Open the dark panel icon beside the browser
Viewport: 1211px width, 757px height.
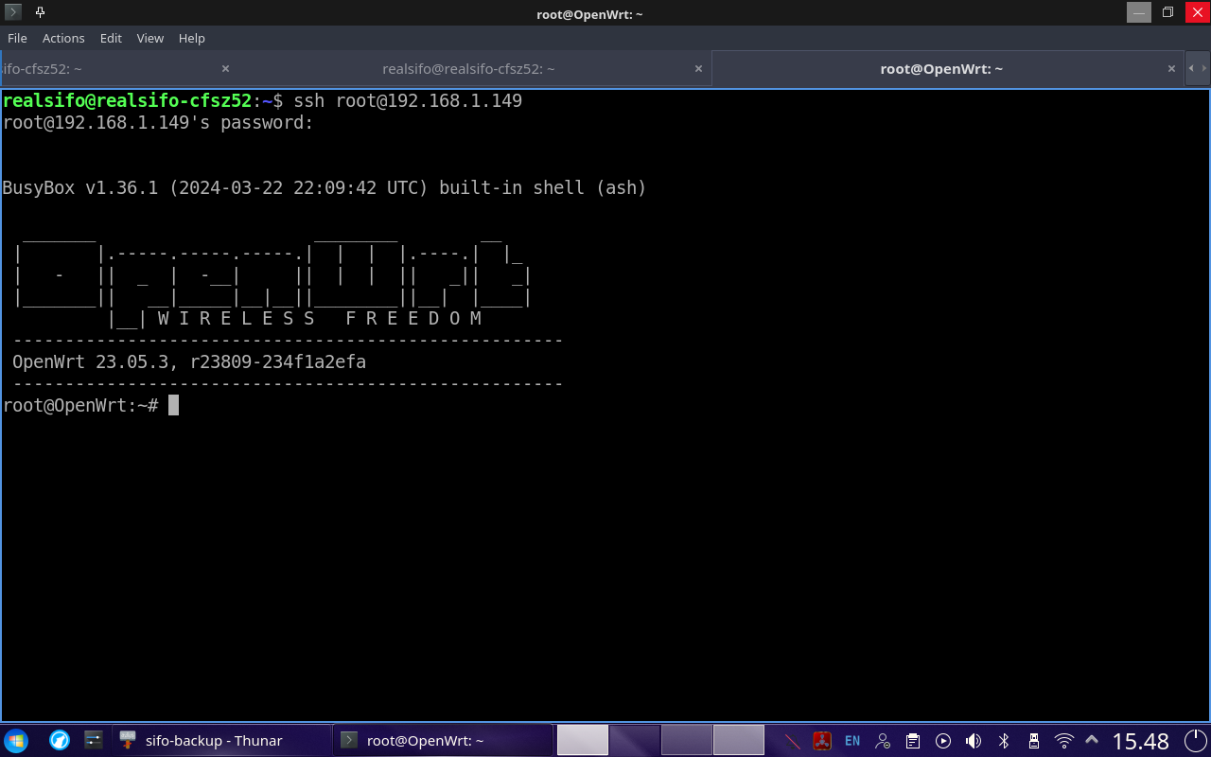click(93, 740)
